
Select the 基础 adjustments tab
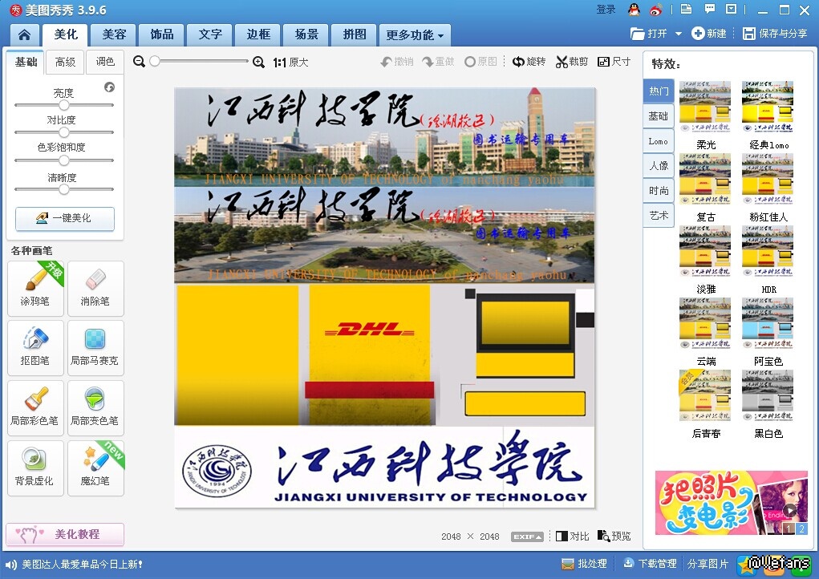26,62
